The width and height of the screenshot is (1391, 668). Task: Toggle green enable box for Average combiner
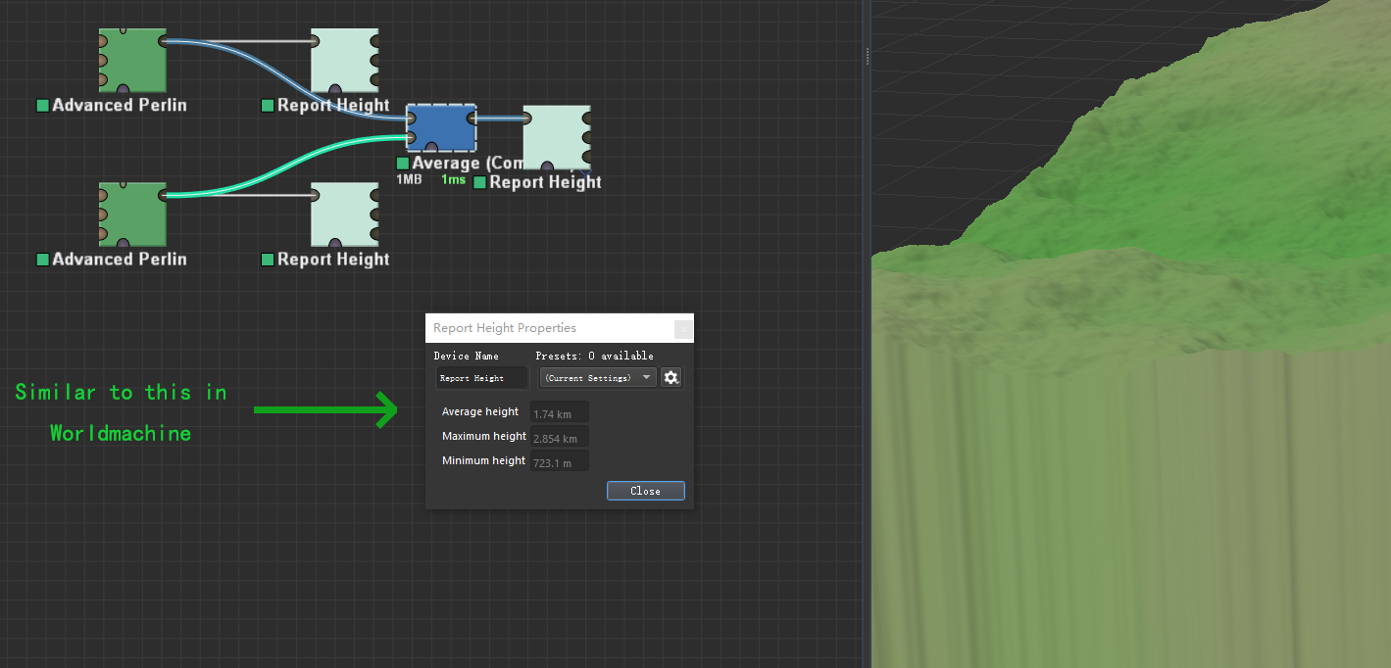pos(402,164)
